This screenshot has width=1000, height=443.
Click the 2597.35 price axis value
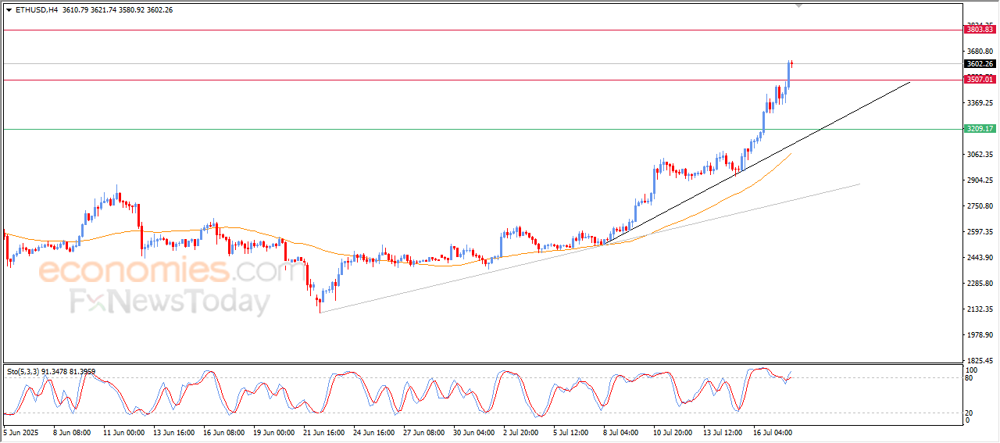coord(979,231)
